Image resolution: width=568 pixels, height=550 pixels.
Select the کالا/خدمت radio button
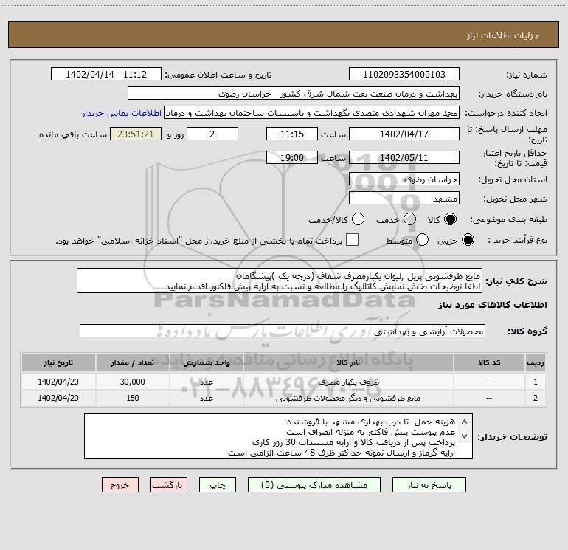358,219
